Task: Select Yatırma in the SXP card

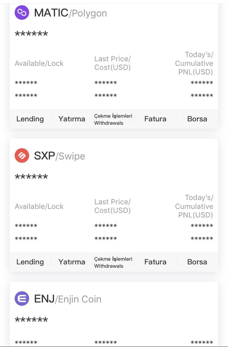Action: pos(72,262)
